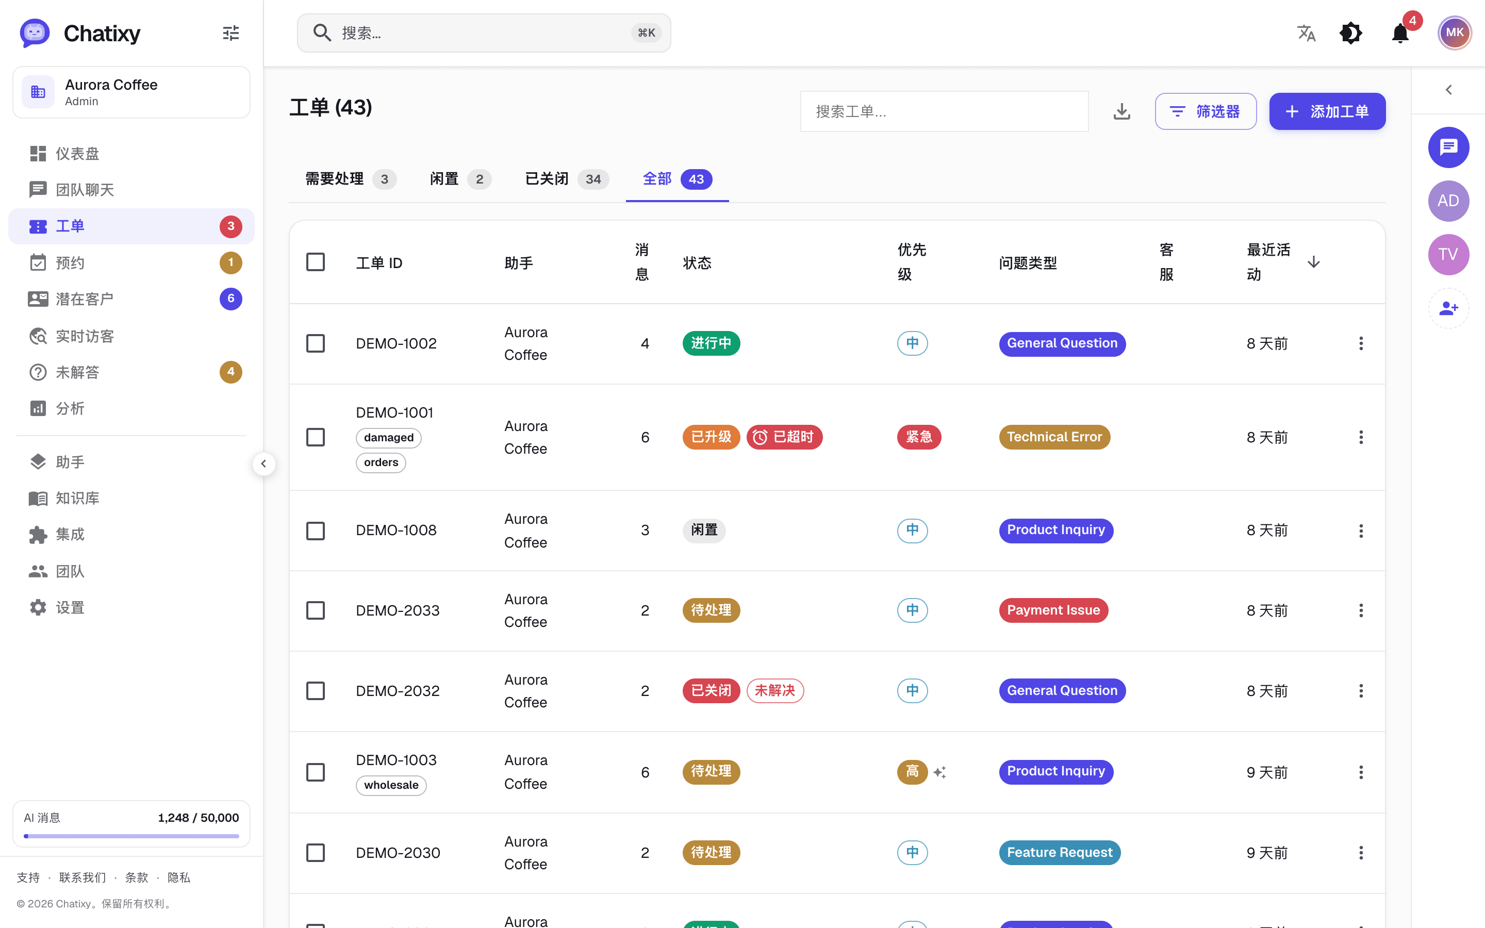This screenshot has height=928, width=1485.
Task: Switch to 已关闭 tab
Action: click(x=566, y=179)
